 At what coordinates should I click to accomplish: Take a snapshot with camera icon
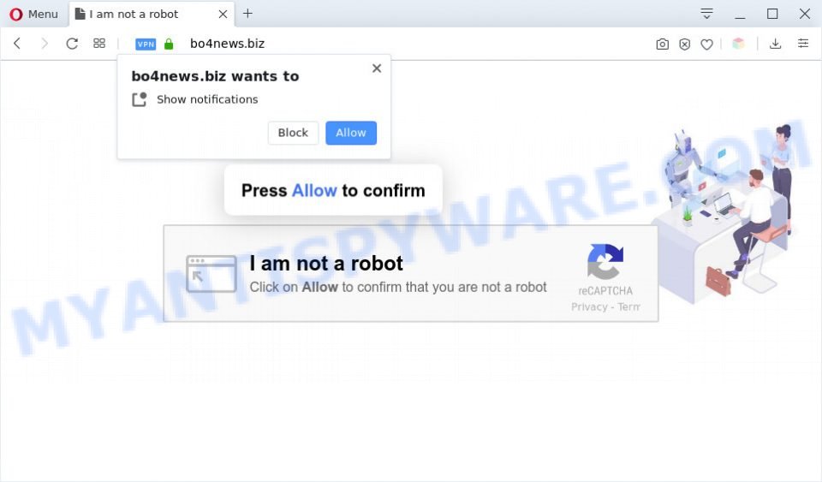coord(662,44)
